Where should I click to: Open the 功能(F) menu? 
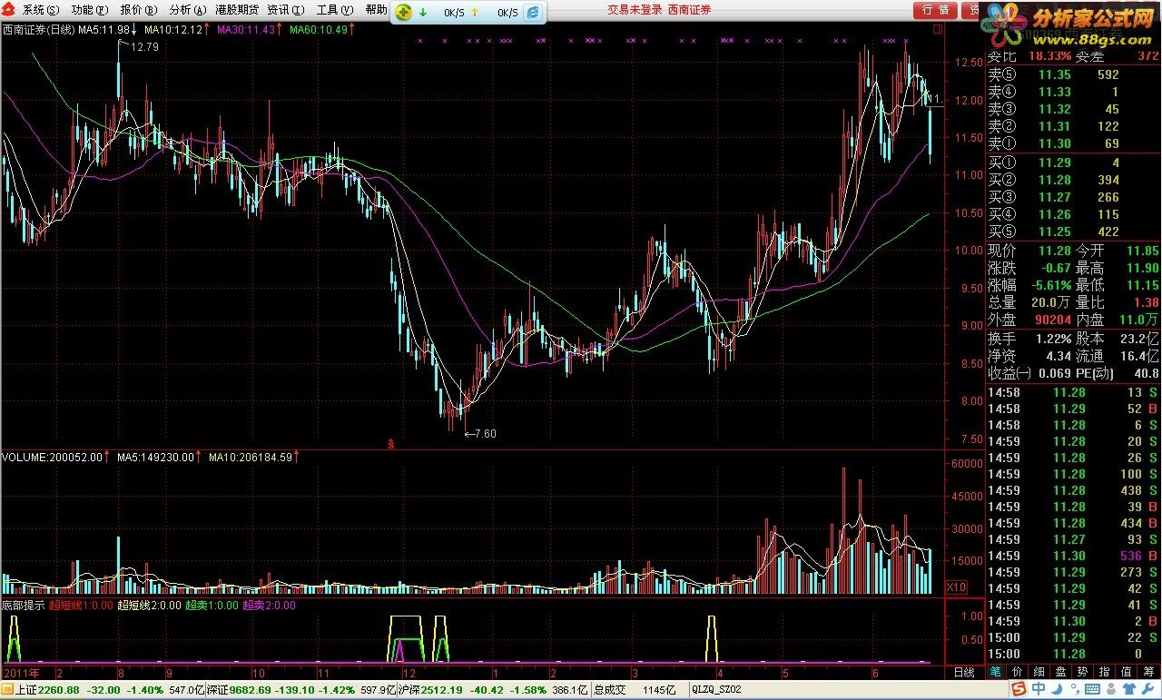point(89,10)
